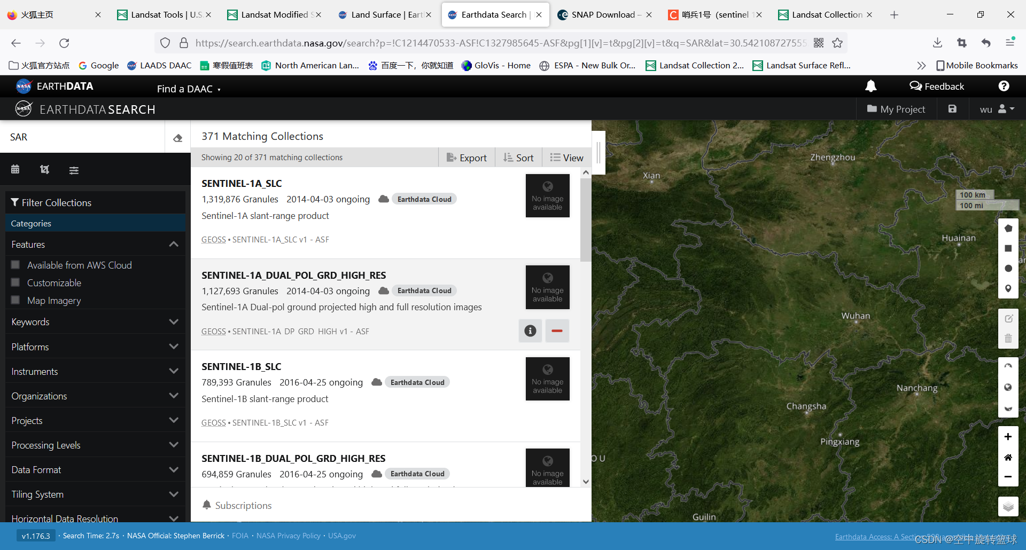Zoom in on the map

1008,437
